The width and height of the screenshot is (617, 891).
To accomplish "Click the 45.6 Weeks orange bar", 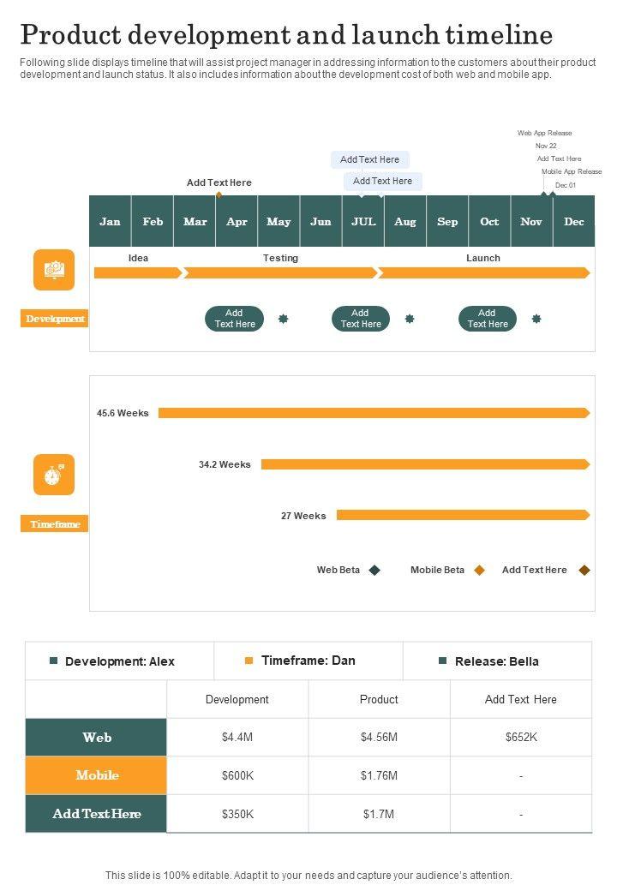I will coord(374,413).
